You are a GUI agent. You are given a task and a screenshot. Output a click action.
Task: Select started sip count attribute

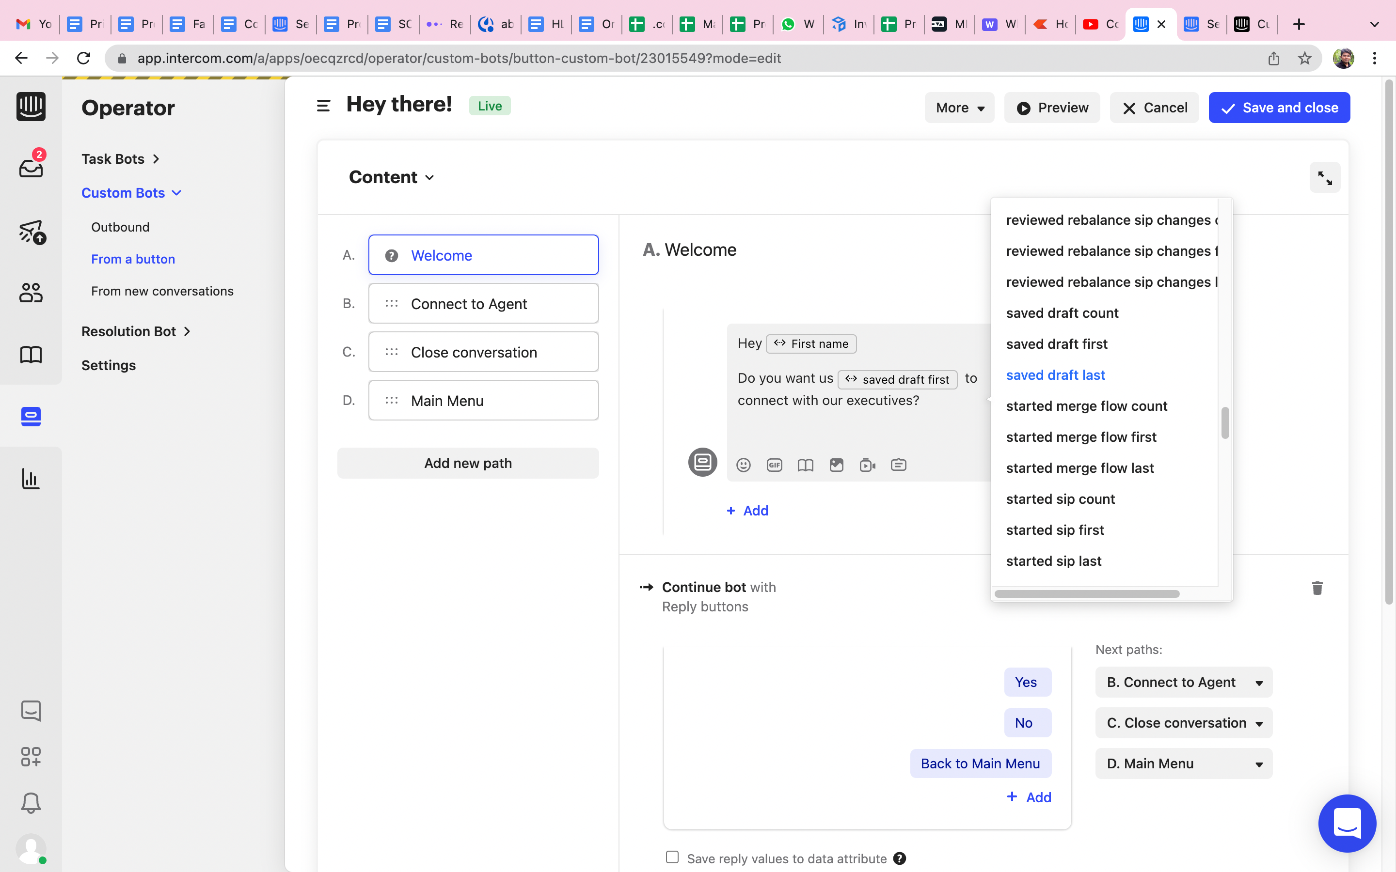coord(1060,499)
